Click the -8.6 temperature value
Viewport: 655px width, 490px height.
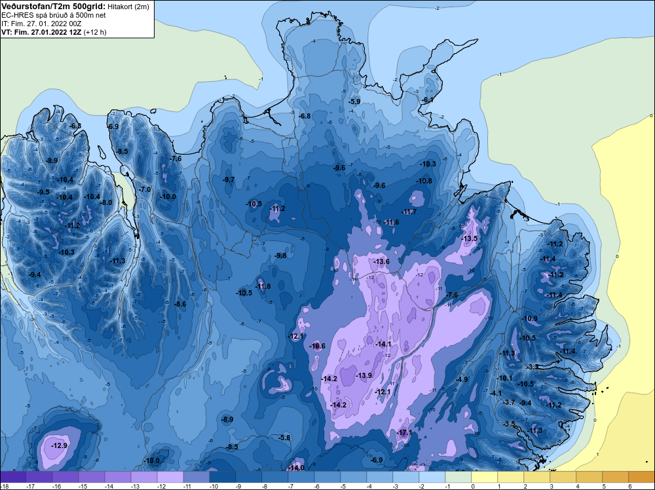click(x=180, y=304)
